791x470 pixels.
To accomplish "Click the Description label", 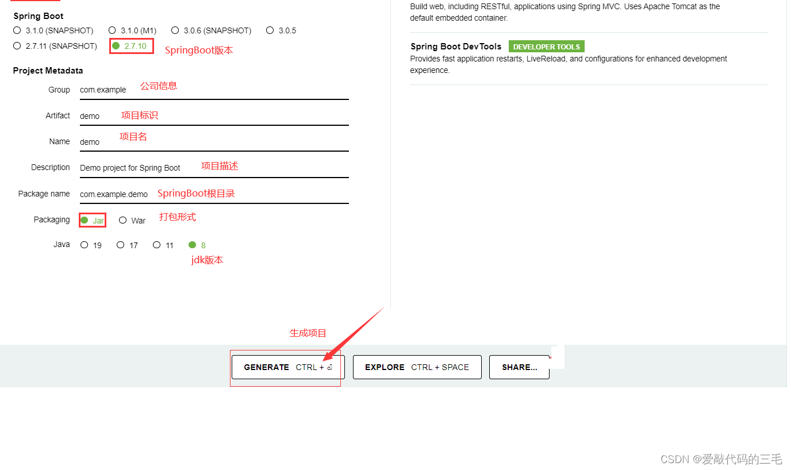I will pos(51,167).
